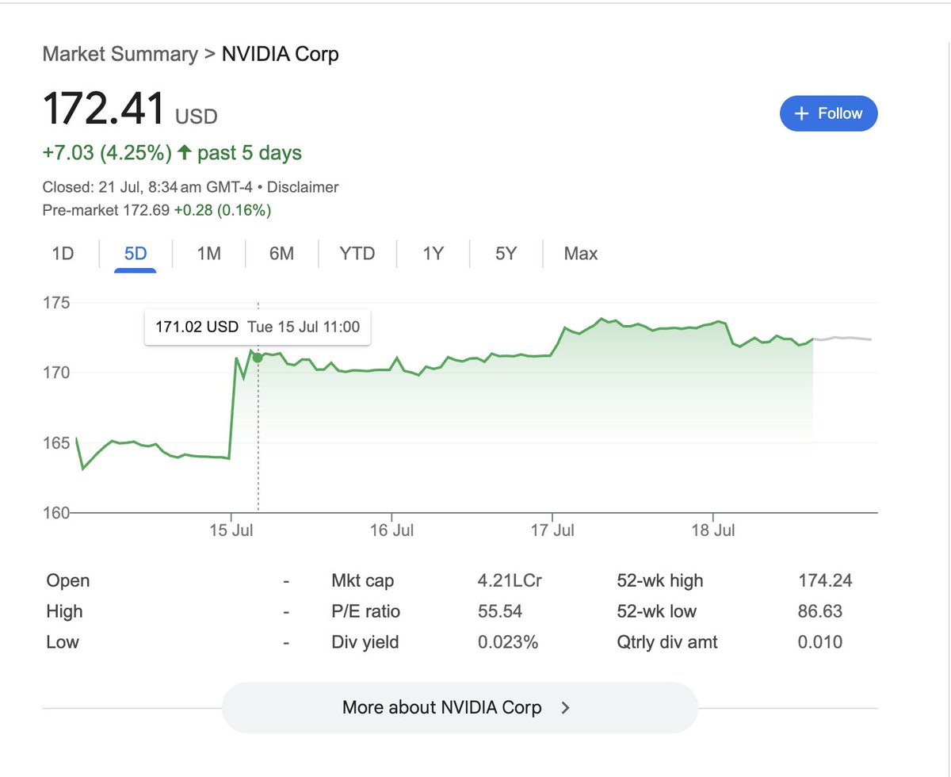
Task: Click the grey pre-market line segment
Action: [843, 339]
